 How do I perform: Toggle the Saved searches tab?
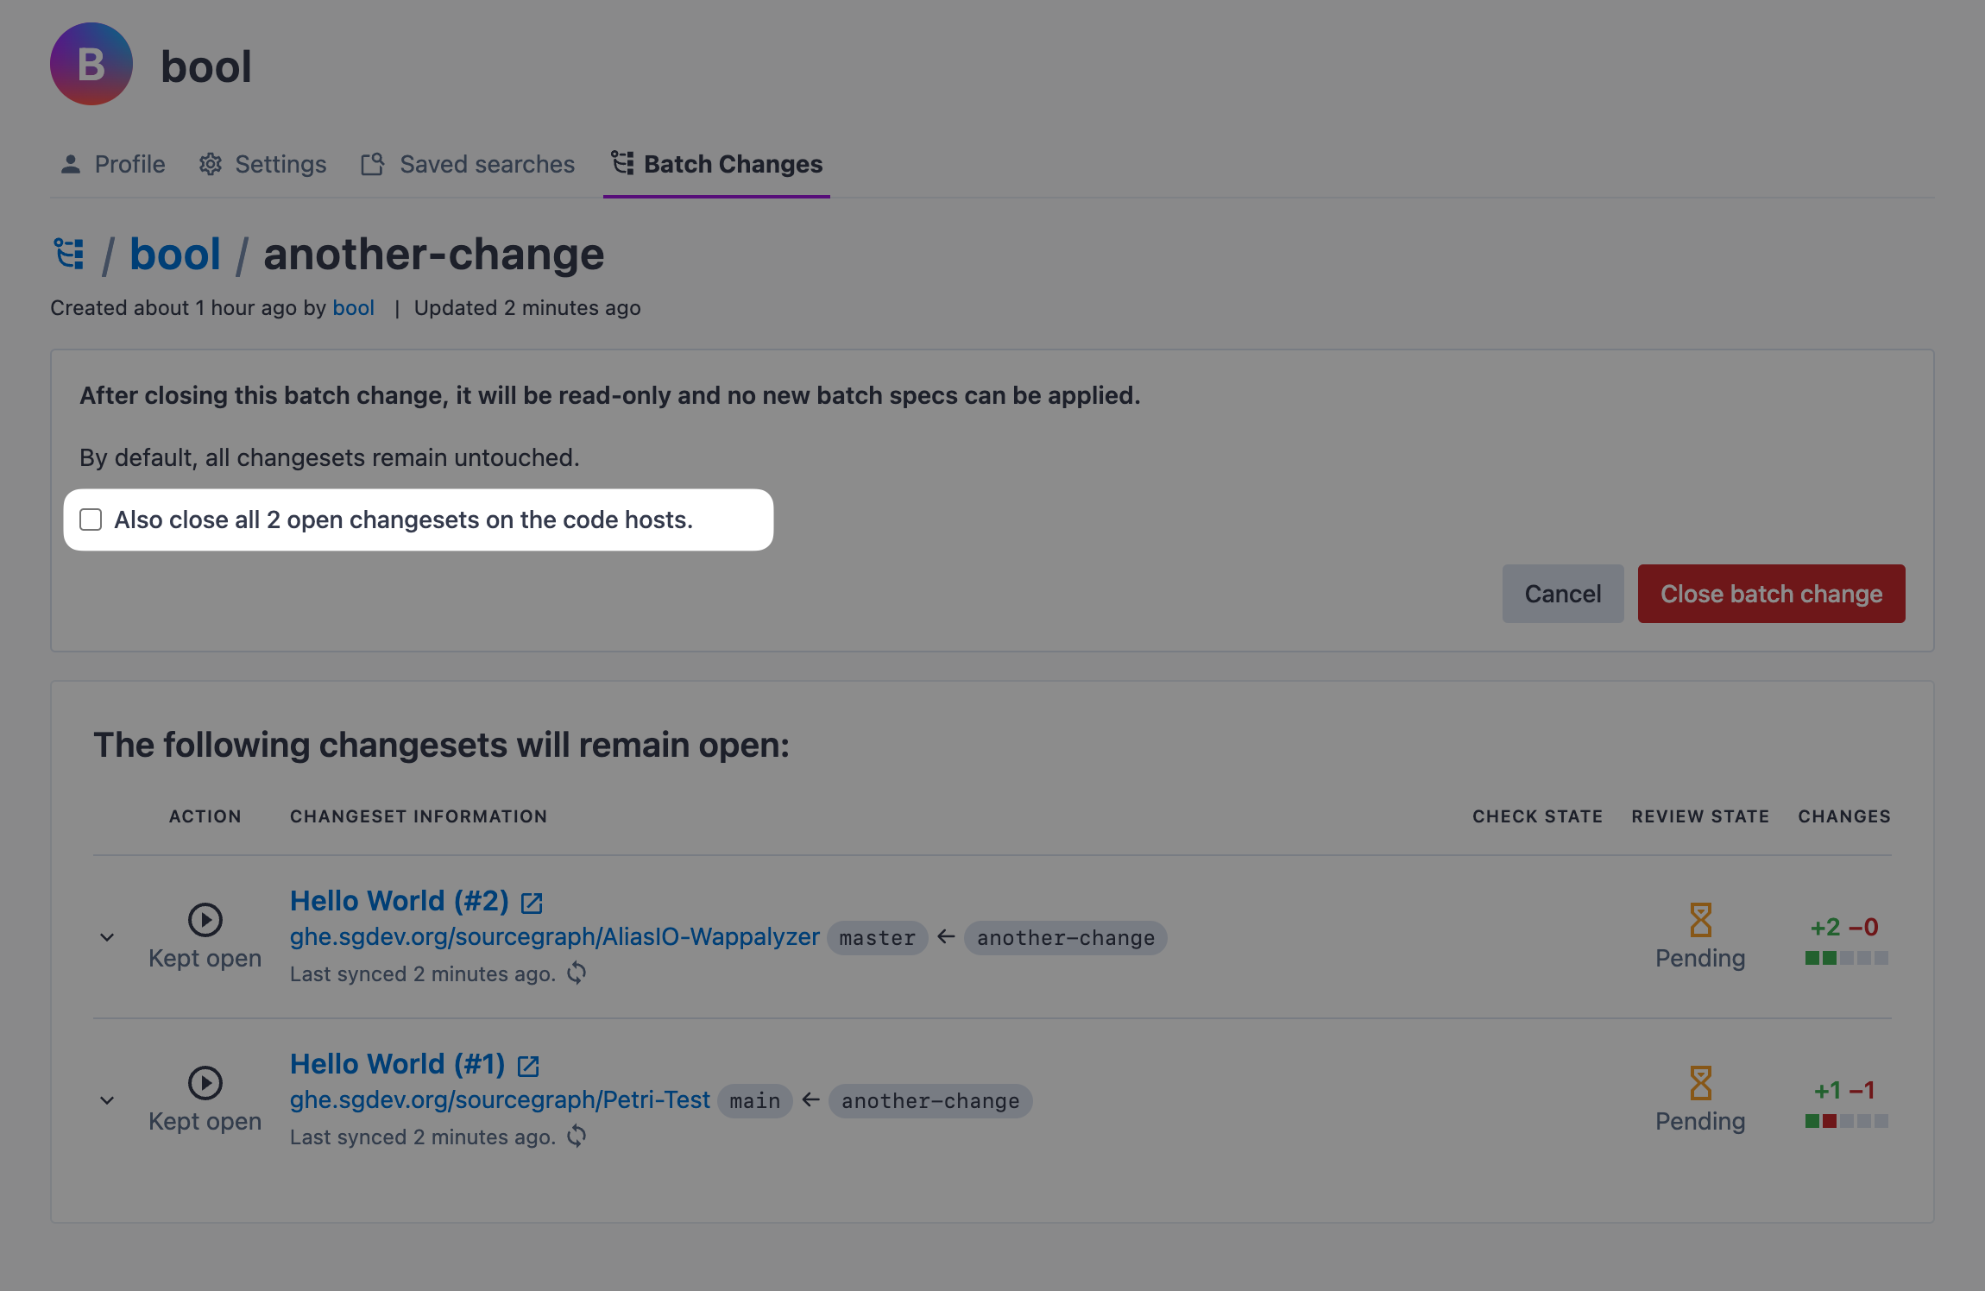(467, 164)
